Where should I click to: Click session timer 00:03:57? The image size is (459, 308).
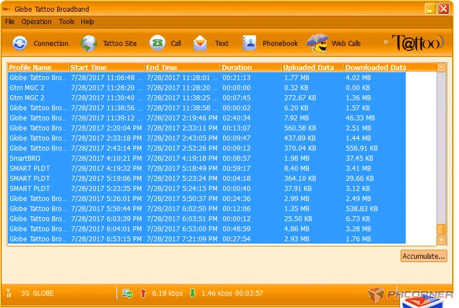[249, 293]
